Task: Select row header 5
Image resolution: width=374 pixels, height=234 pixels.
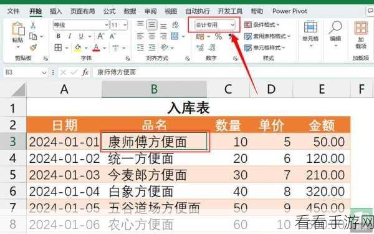Action: click(13, 175)
